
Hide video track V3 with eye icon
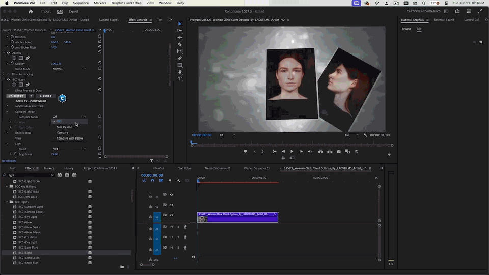click(x=171, y=195)
